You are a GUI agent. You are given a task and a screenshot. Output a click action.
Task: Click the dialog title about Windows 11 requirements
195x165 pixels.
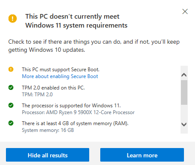click(x=76, y=21)
